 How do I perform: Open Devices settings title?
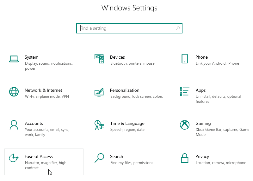[x=117, y=57]
